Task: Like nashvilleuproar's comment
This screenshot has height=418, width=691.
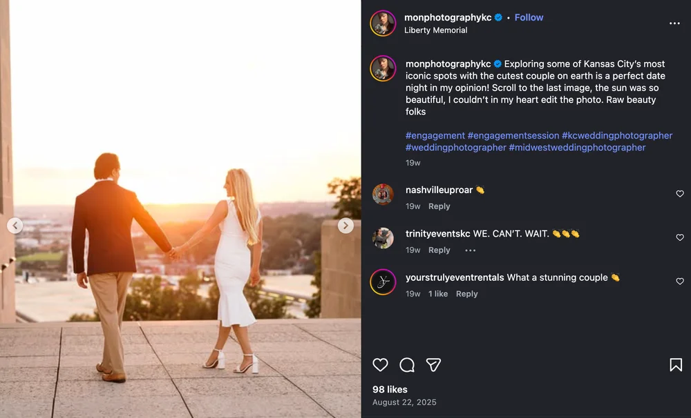Action: pyautogui.click(x=679, y=194)
